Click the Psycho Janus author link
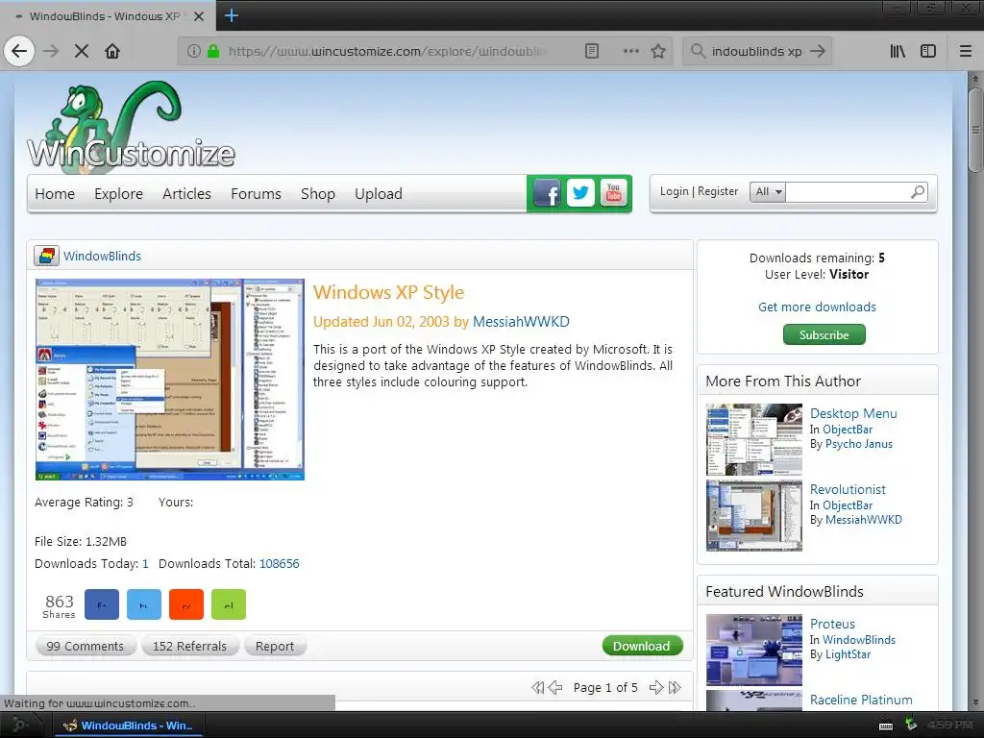This screenshot has height=738, width=984. [858, 444]
